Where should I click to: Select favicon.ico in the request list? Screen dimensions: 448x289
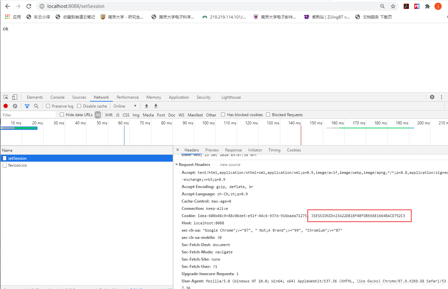(17, 165)
